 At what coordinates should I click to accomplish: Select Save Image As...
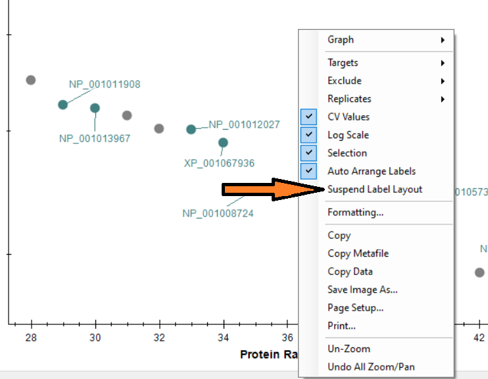click(362, 290)
